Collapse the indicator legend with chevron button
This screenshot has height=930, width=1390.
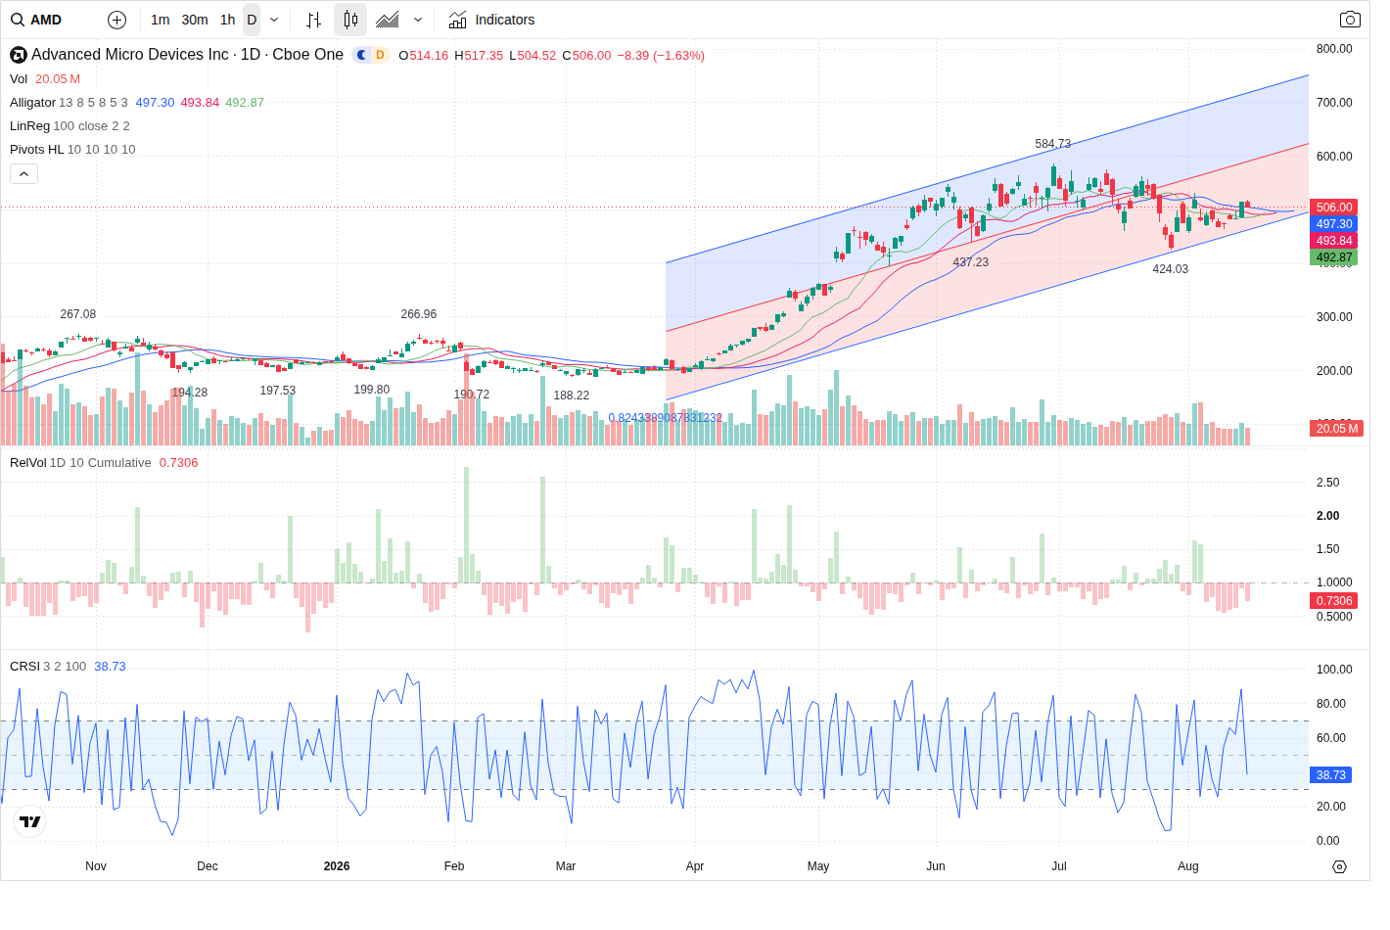[23, 173]
